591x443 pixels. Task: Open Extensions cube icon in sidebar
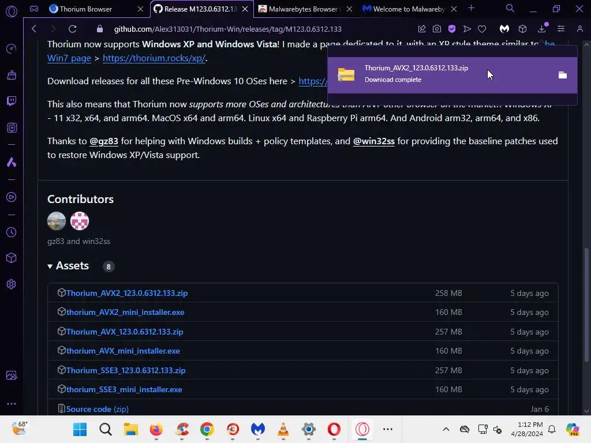tap(12, 258)
